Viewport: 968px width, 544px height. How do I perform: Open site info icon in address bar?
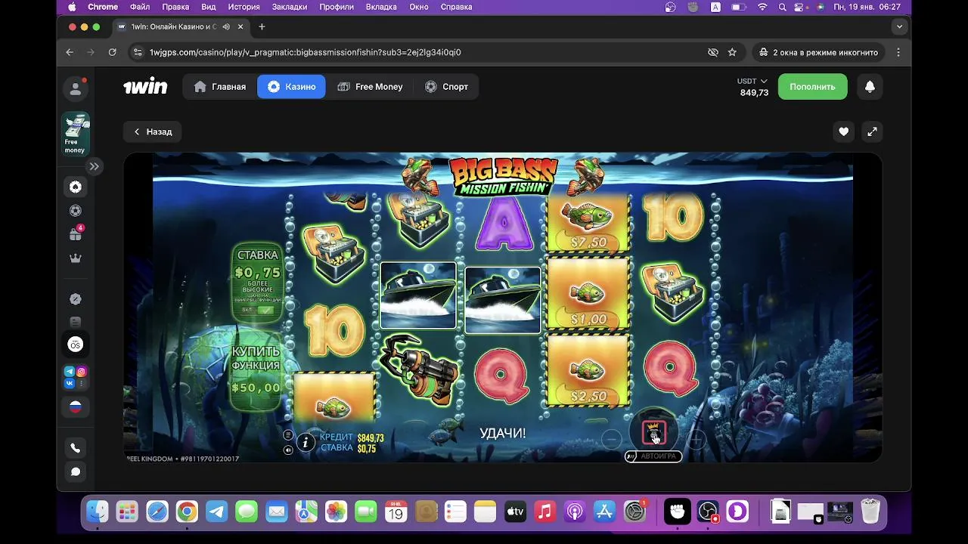[x=137, y=52]
